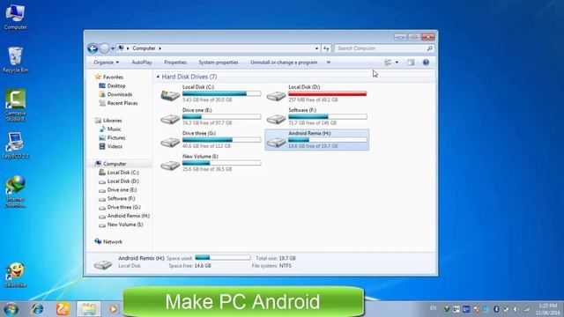Open the Windows Start menu
This screenshot has width=564, height=317.
11,309
